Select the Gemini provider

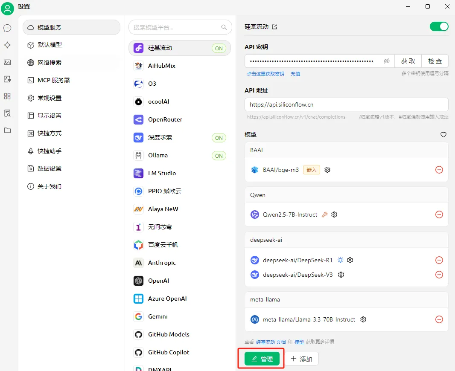click(x=180, y=316)
